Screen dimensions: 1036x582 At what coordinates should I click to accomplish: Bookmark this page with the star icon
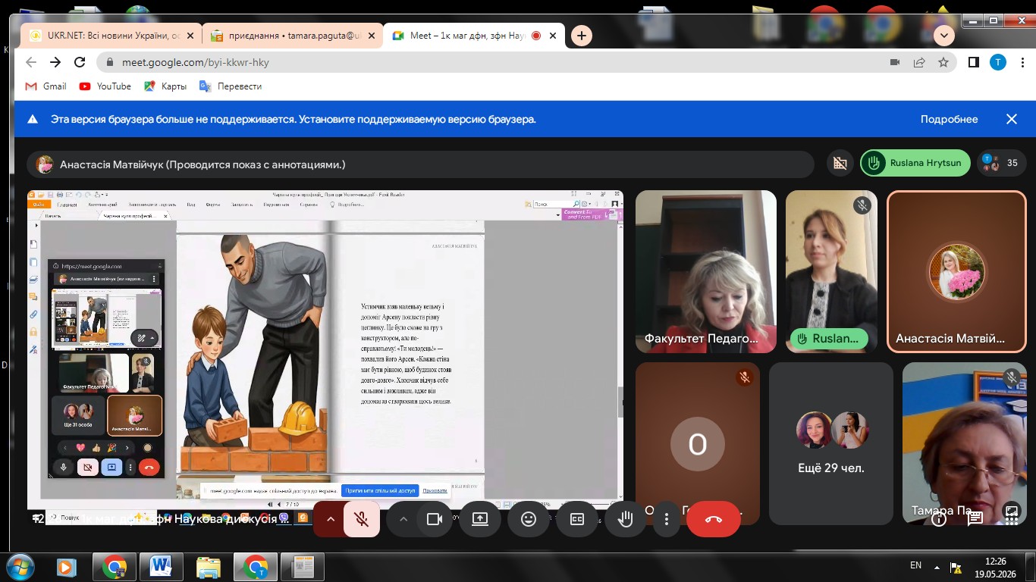click(x=943, y=62)
